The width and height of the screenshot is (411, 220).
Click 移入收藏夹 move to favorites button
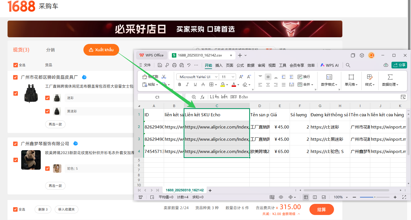(x=66, y=209)
